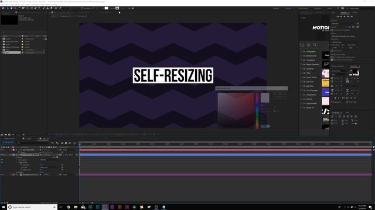The image size is (375, 210).
Task: Click the hue slider in color picker
Action: tap(257, 110)
